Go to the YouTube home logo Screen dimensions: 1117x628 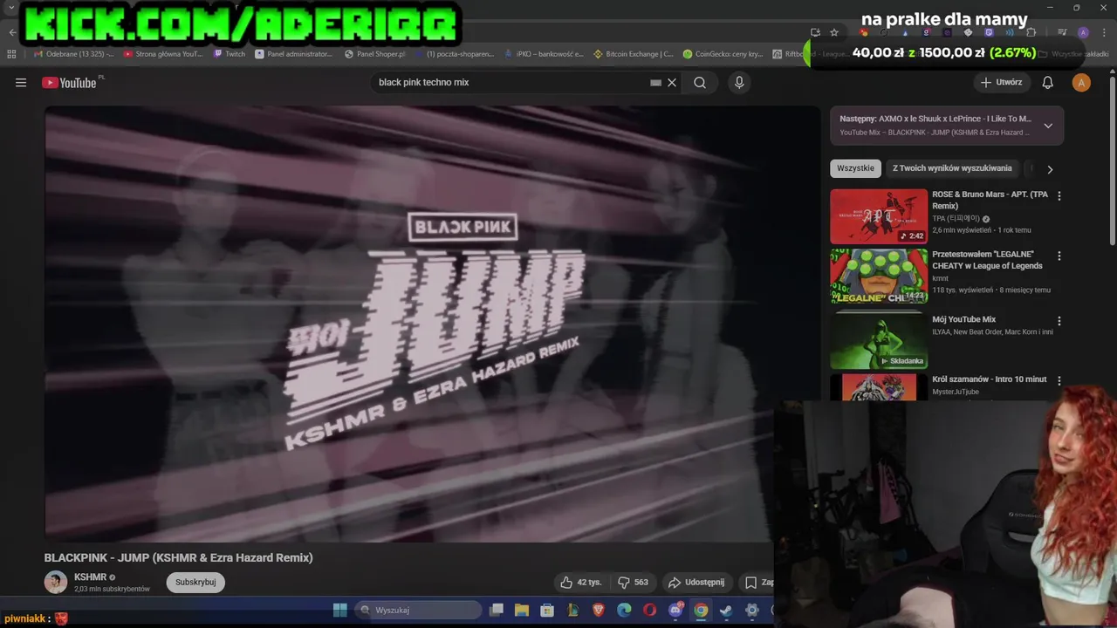69,83
